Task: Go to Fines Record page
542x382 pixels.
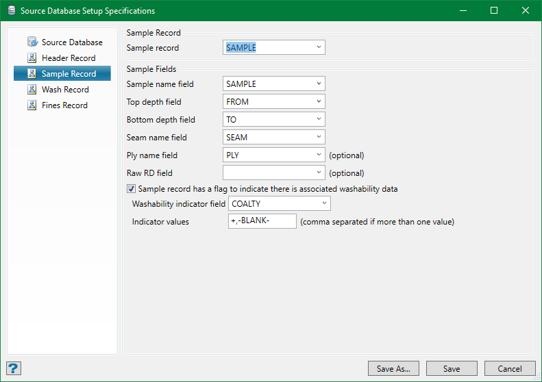Action: coord(64,105)
